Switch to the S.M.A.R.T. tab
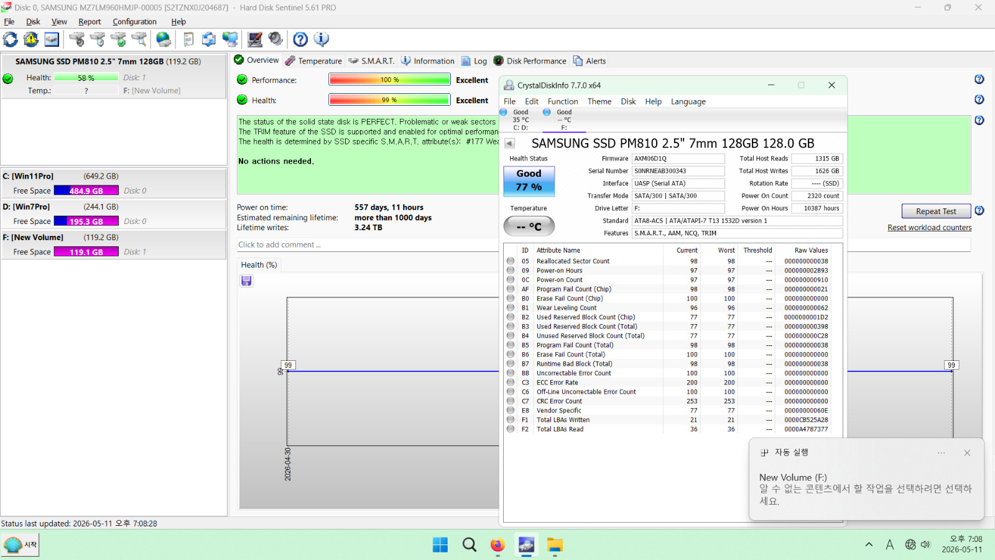995x560 pixels. tap(371, 61)
